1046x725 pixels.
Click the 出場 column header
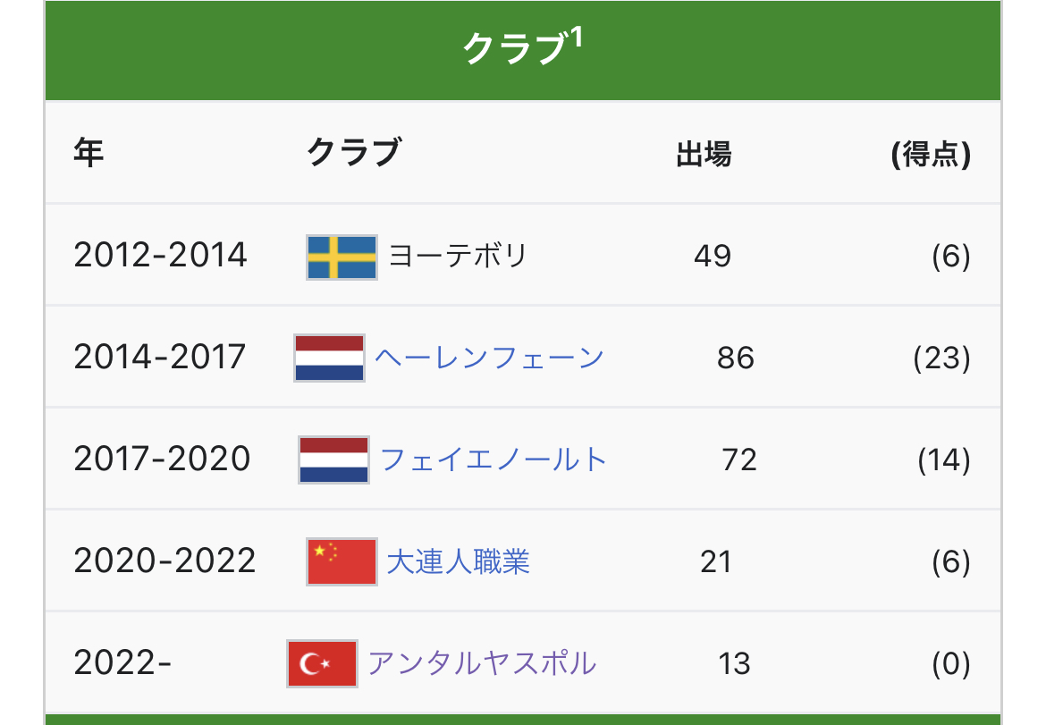[x=704, y=156]
